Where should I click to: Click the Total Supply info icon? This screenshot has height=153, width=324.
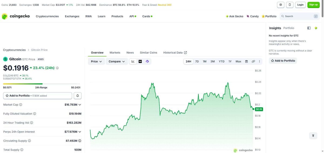point(22,150)
